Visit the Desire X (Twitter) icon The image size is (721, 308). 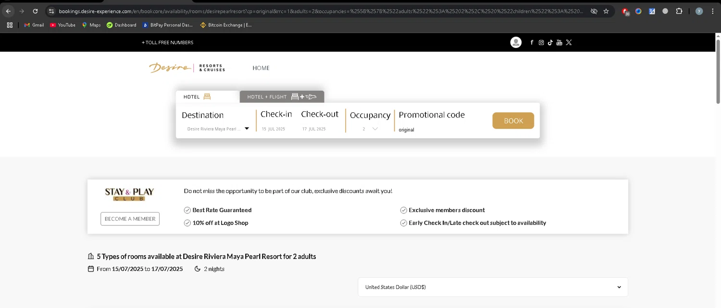coord(569,43)
